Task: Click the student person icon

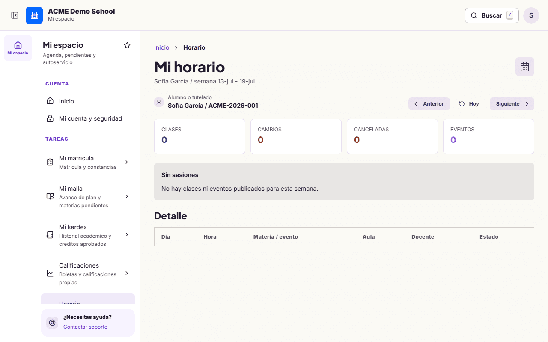Action: coord(159,102)
